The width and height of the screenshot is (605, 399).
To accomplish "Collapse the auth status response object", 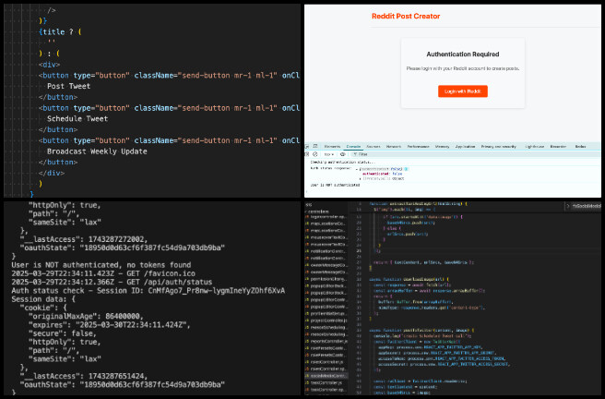I will click(355, 169).
